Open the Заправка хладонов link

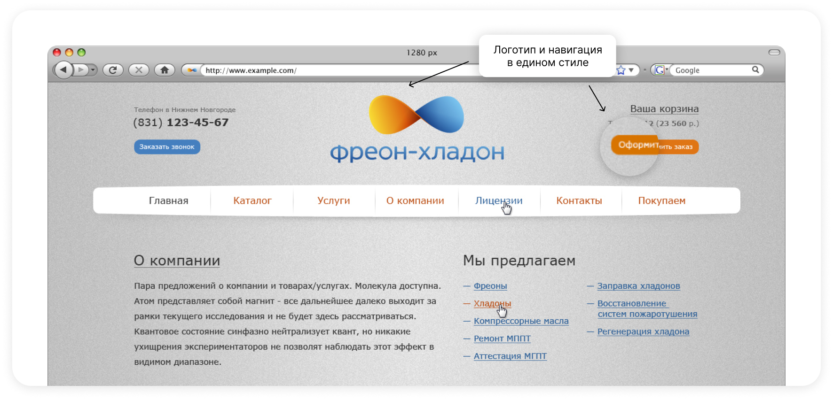[638, 286]
